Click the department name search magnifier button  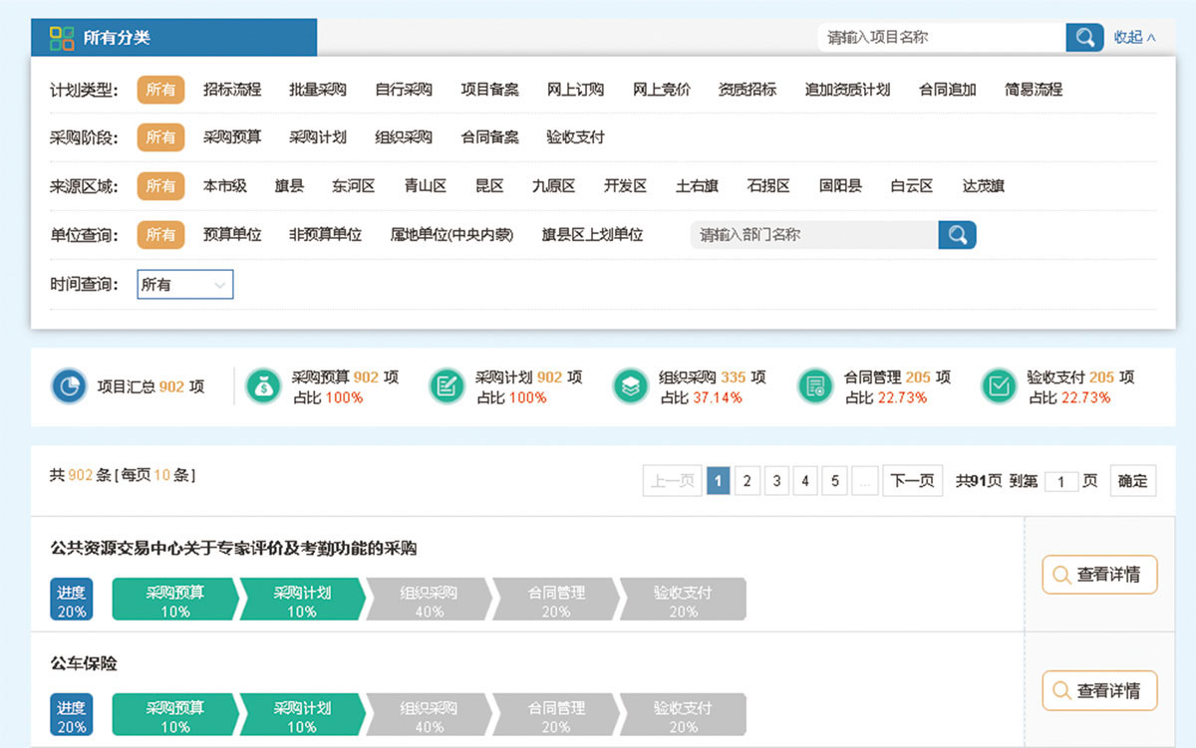[x=957, y=235]
